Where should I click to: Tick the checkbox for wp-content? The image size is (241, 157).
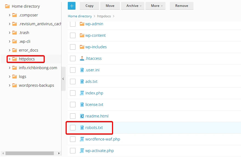pos(73,35)
